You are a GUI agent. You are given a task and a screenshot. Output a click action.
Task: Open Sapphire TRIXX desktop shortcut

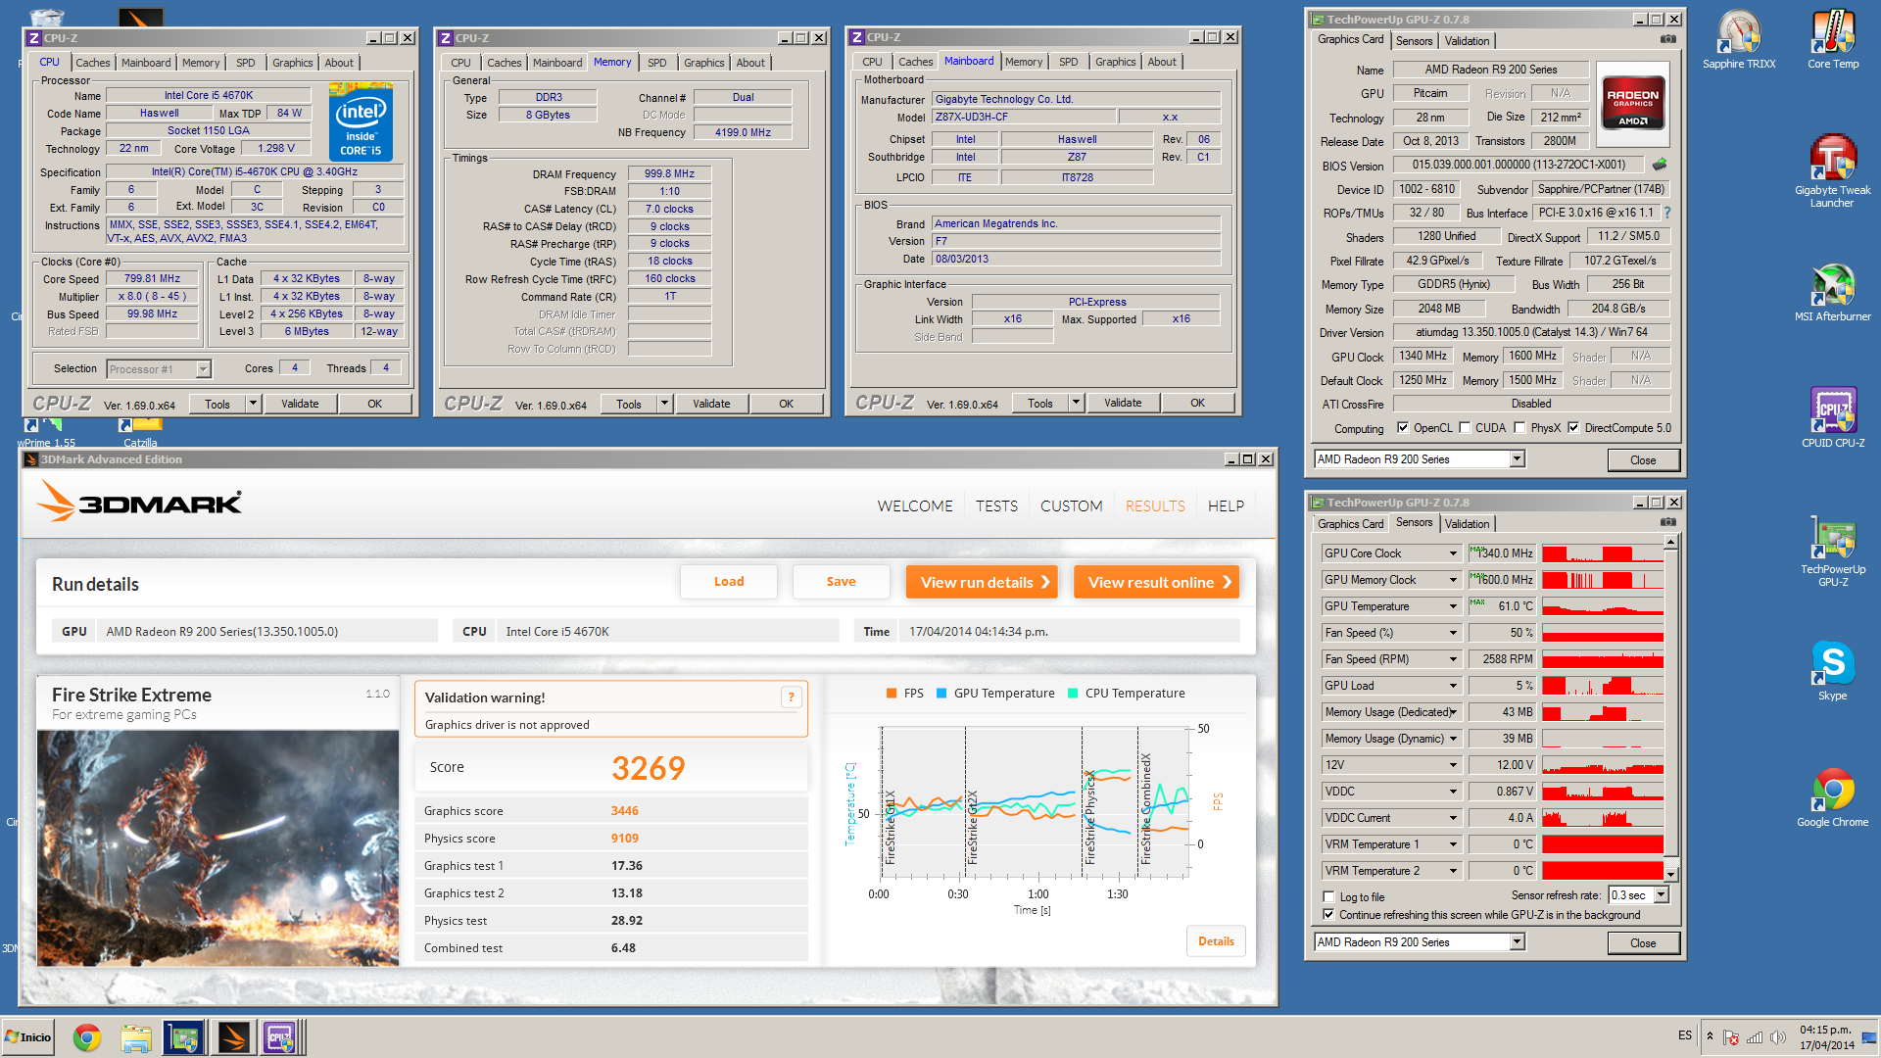[1738, 39]
